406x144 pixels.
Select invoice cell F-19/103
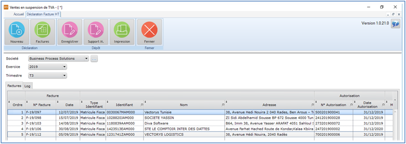coord(41,123)
